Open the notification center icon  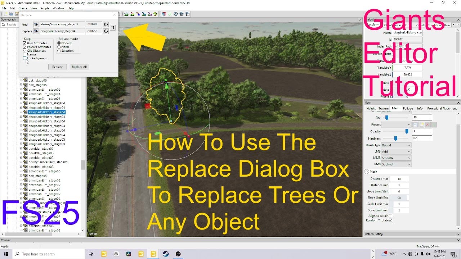pos(453,254)
